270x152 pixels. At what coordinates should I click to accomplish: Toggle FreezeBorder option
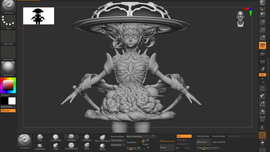tap(203, 136)
